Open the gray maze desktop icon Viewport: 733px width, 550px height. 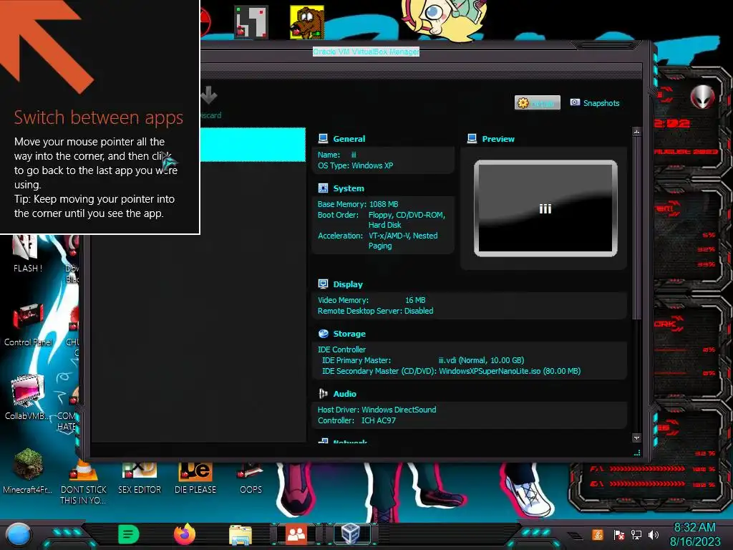click(x=251, y=22)
